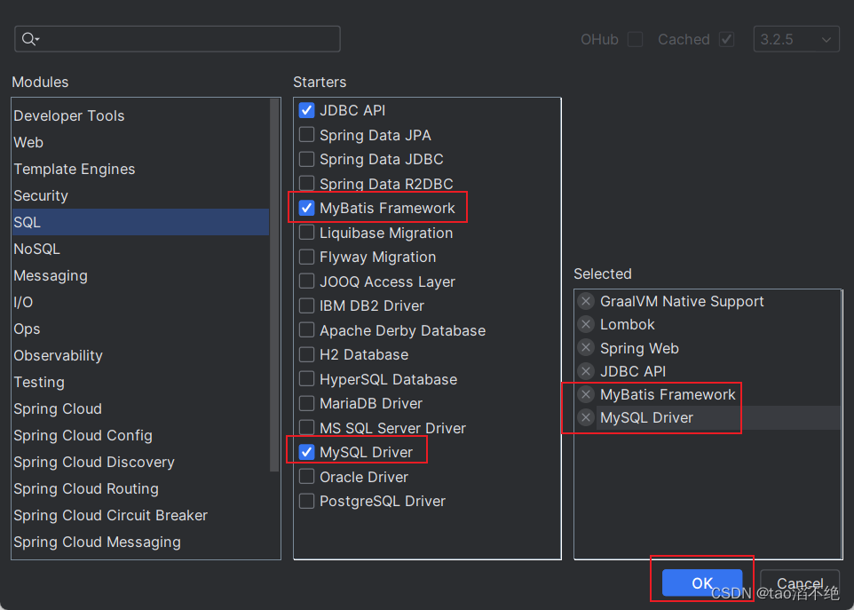The width and height of the screenshot is (854, 610).
Task: Select the Security module
Action: coord(140,195)
